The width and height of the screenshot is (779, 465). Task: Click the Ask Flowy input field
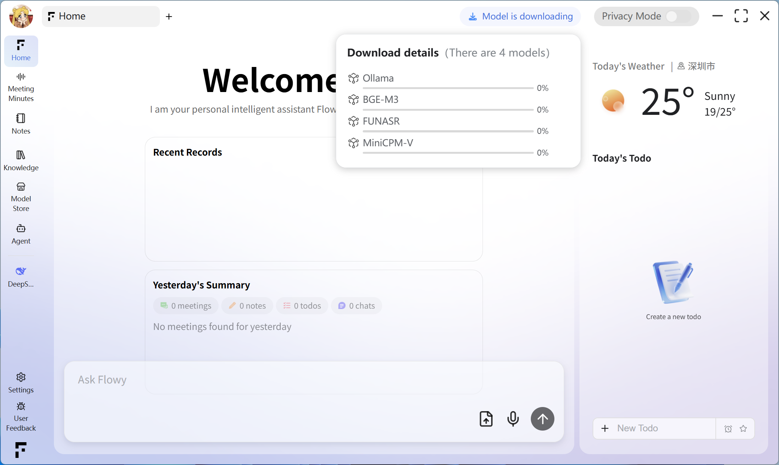click(262, 380)
